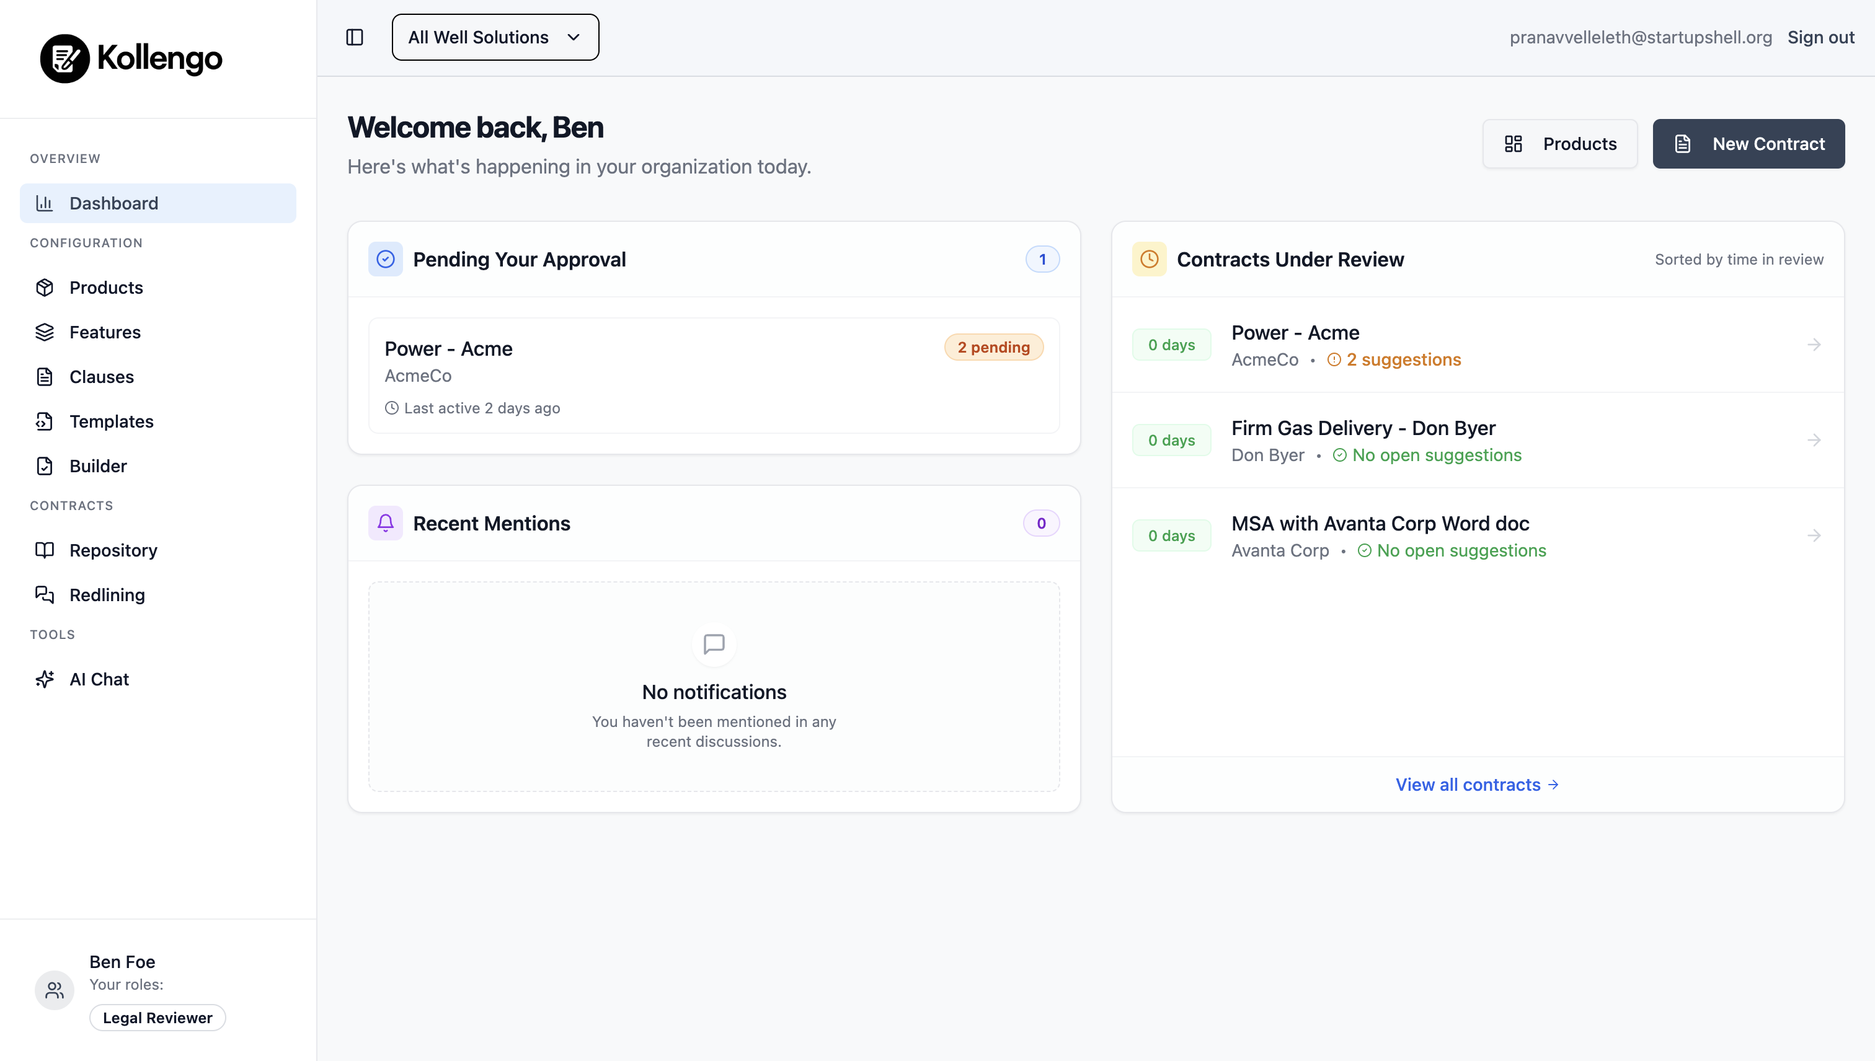Select the Redlining comments icon
1875x1061 pixels.
click(45, 594)
